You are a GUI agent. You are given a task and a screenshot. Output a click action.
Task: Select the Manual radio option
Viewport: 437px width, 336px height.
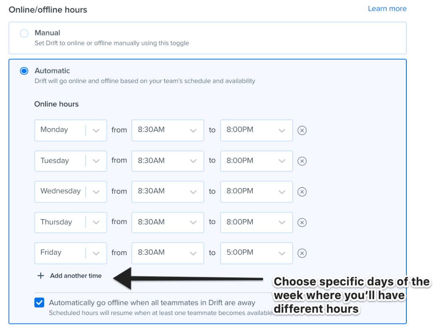[24, 34]
